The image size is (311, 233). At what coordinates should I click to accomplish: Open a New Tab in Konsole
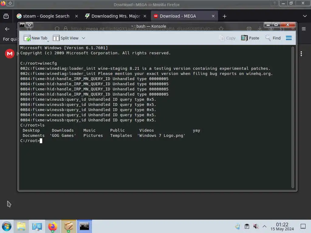[x=35, y=38]
